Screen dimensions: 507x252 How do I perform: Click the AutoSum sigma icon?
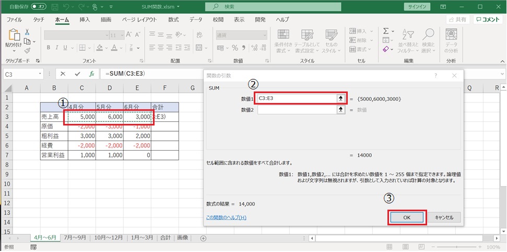(386, 31)
